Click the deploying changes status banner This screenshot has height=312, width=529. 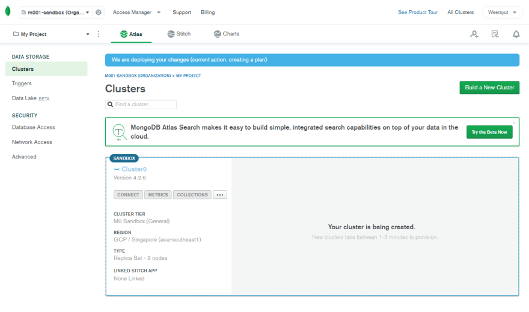coord(312,60)
